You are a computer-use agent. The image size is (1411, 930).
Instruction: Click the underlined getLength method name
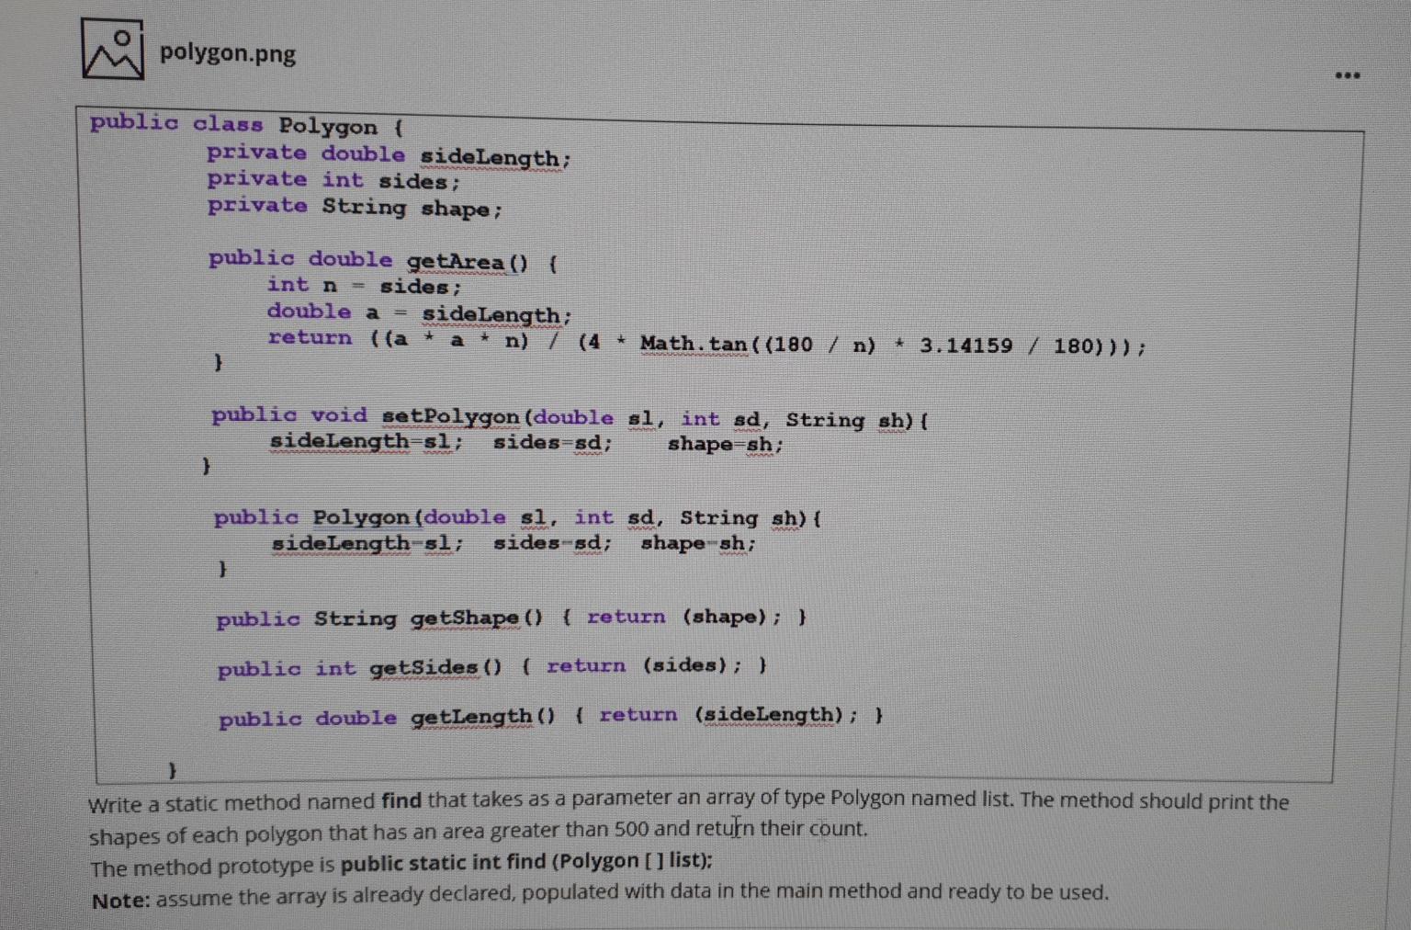click(x=470, y=717)
